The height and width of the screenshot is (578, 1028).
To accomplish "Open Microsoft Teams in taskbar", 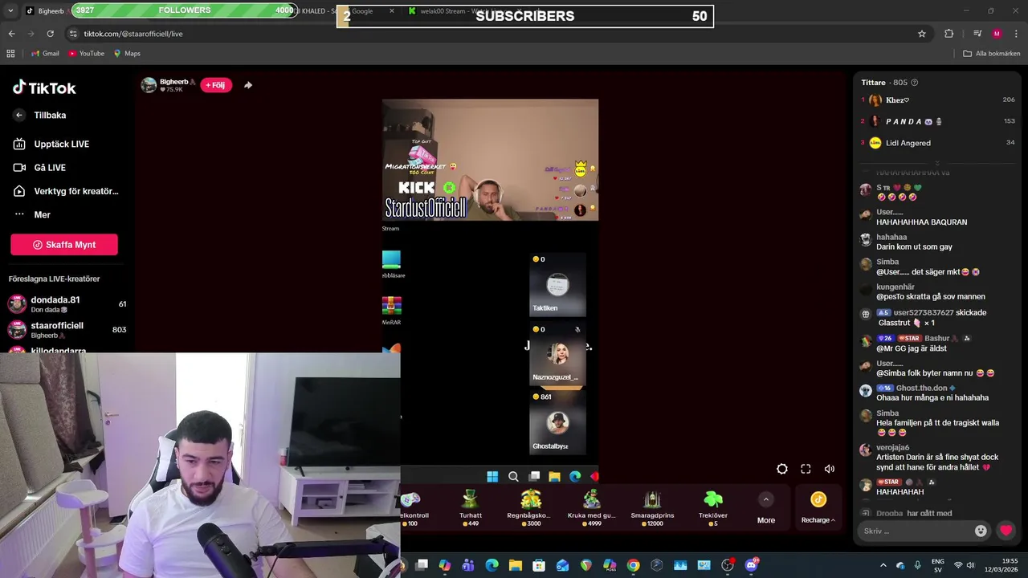I will click(468, 565).
